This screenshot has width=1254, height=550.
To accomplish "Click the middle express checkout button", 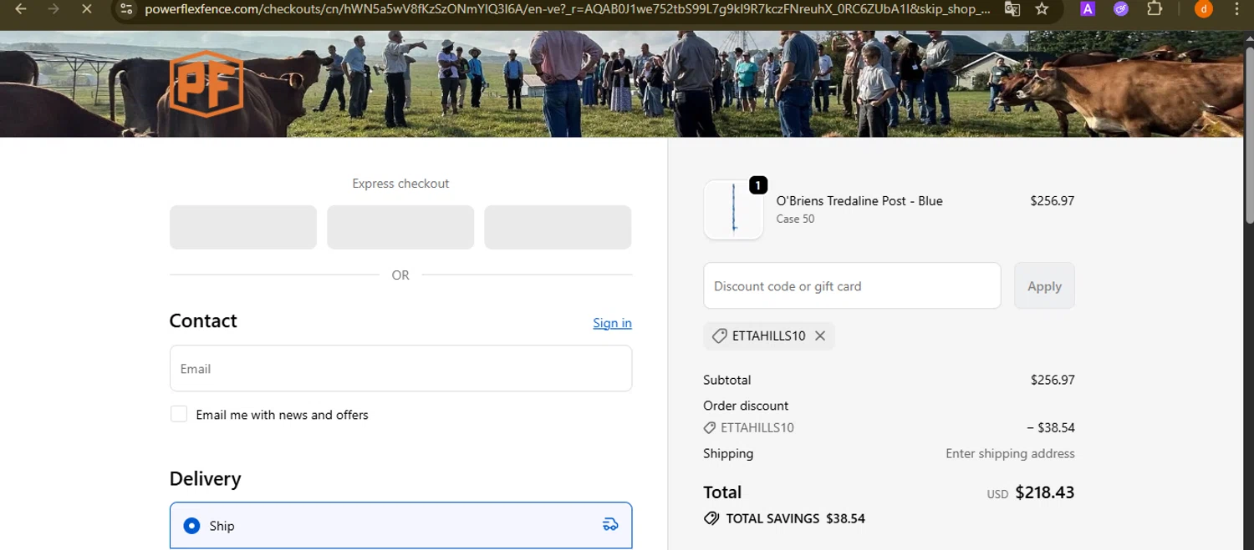I will click(x=400, y=227).
